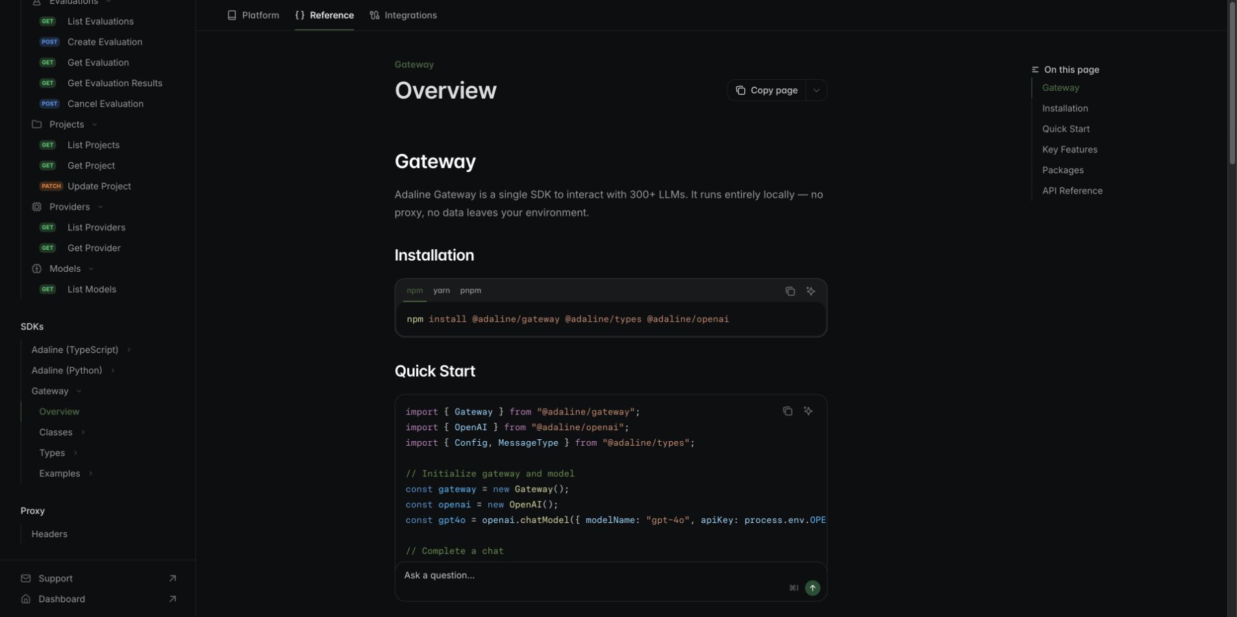Copy the installation command code block
Image resolution: width=1237 pixels, height=617 pixels.
tap(790, 291)
